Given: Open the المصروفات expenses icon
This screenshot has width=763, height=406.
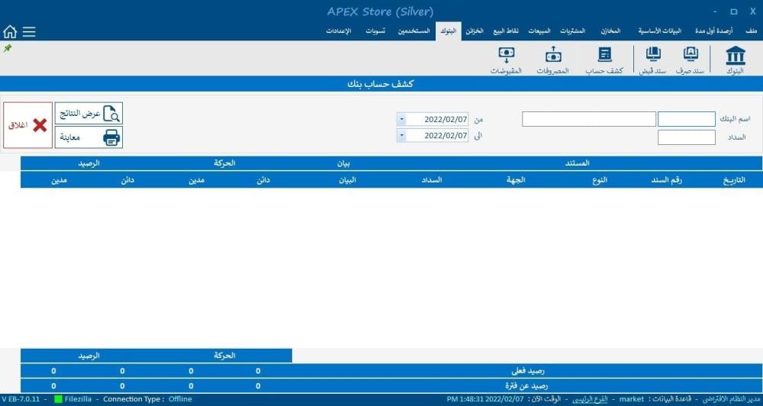Looking at the screenshot, I should [552, 60].
